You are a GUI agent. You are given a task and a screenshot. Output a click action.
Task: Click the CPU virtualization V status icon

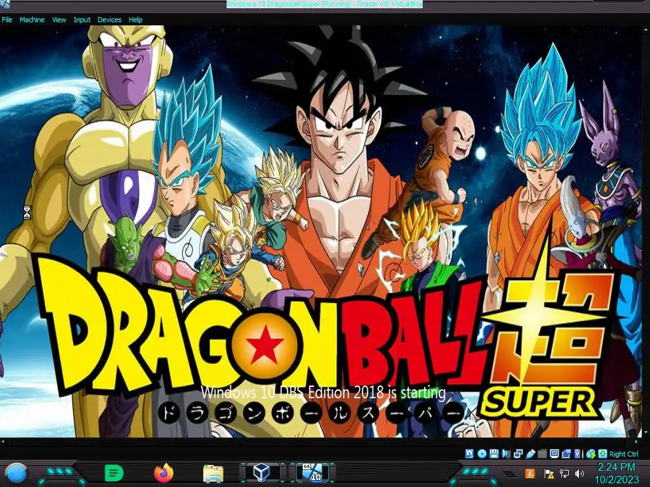pos(578,454)
